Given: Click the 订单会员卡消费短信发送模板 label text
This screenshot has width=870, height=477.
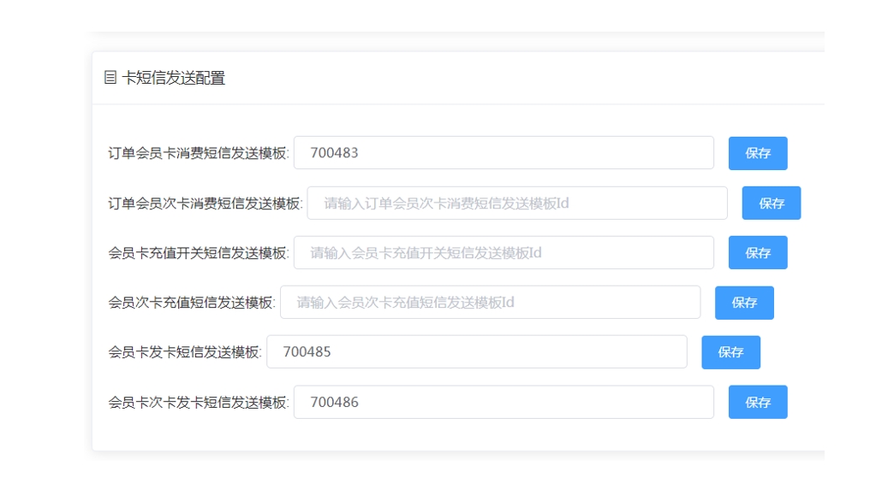Looking at the screenshot, I should click(x=199, y=154).
